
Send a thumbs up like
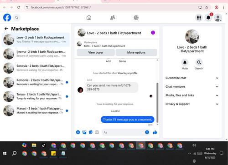tap(155, 132)
